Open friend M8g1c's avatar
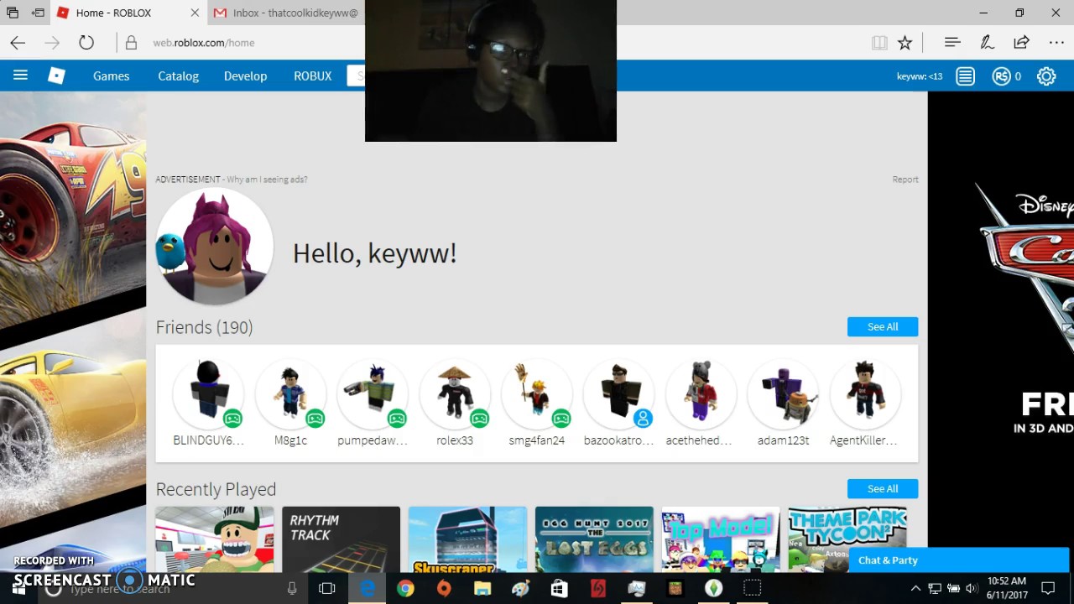The height and width of the screenshot is (604, 1074). [x=290, y=393]
